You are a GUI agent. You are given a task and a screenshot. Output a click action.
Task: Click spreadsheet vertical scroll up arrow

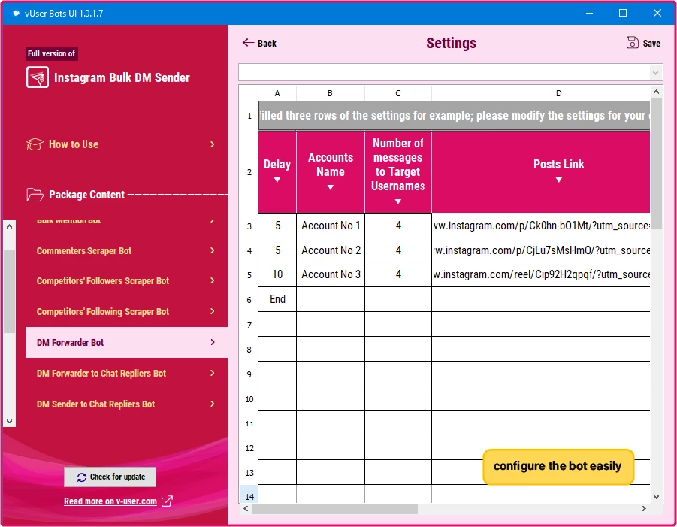[x=656, y=92]
